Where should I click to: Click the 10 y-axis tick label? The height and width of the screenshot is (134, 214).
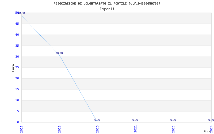click(x=17, y=100)
